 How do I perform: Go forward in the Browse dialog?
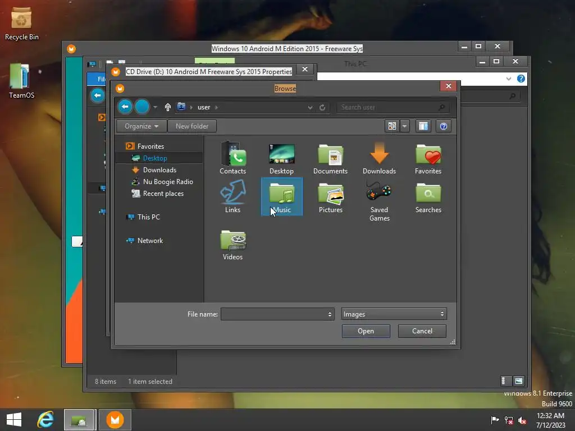coord(142,107)
